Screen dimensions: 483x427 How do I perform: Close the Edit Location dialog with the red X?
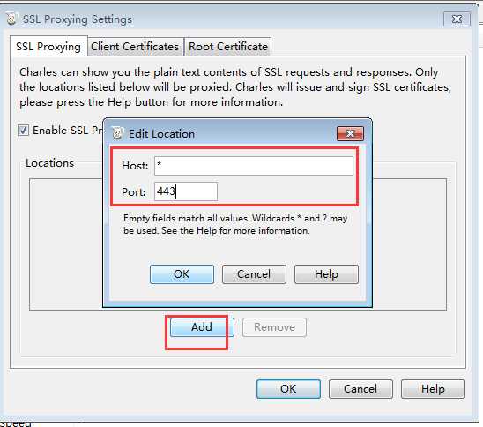pyautogui.click(x=350, y=133)
